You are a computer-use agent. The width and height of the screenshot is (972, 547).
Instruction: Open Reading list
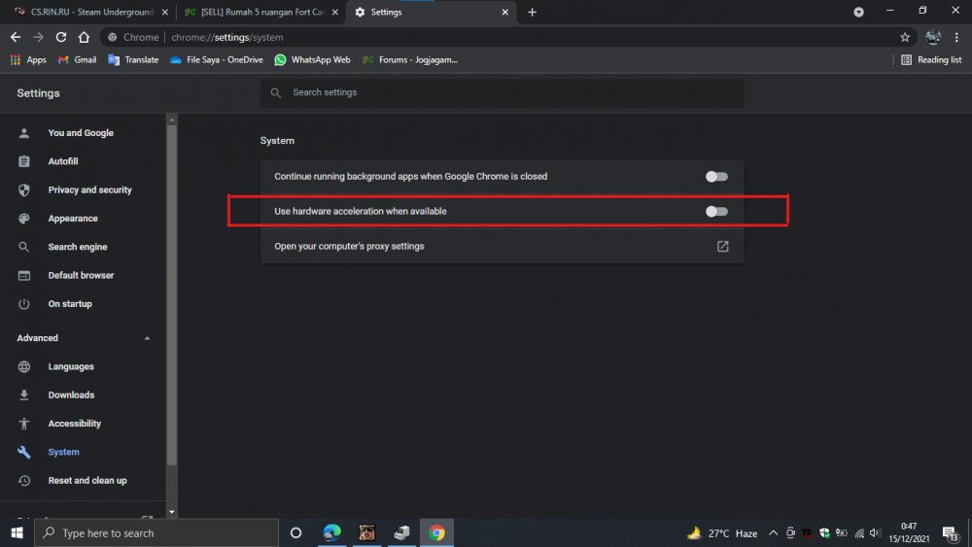point(931,60)
